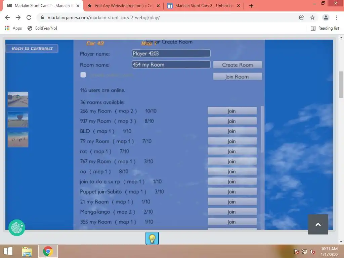The width and height of the screenshot is (344, 258).
Task: Go Back to CarSelect
Action: (x=32, y=48)
